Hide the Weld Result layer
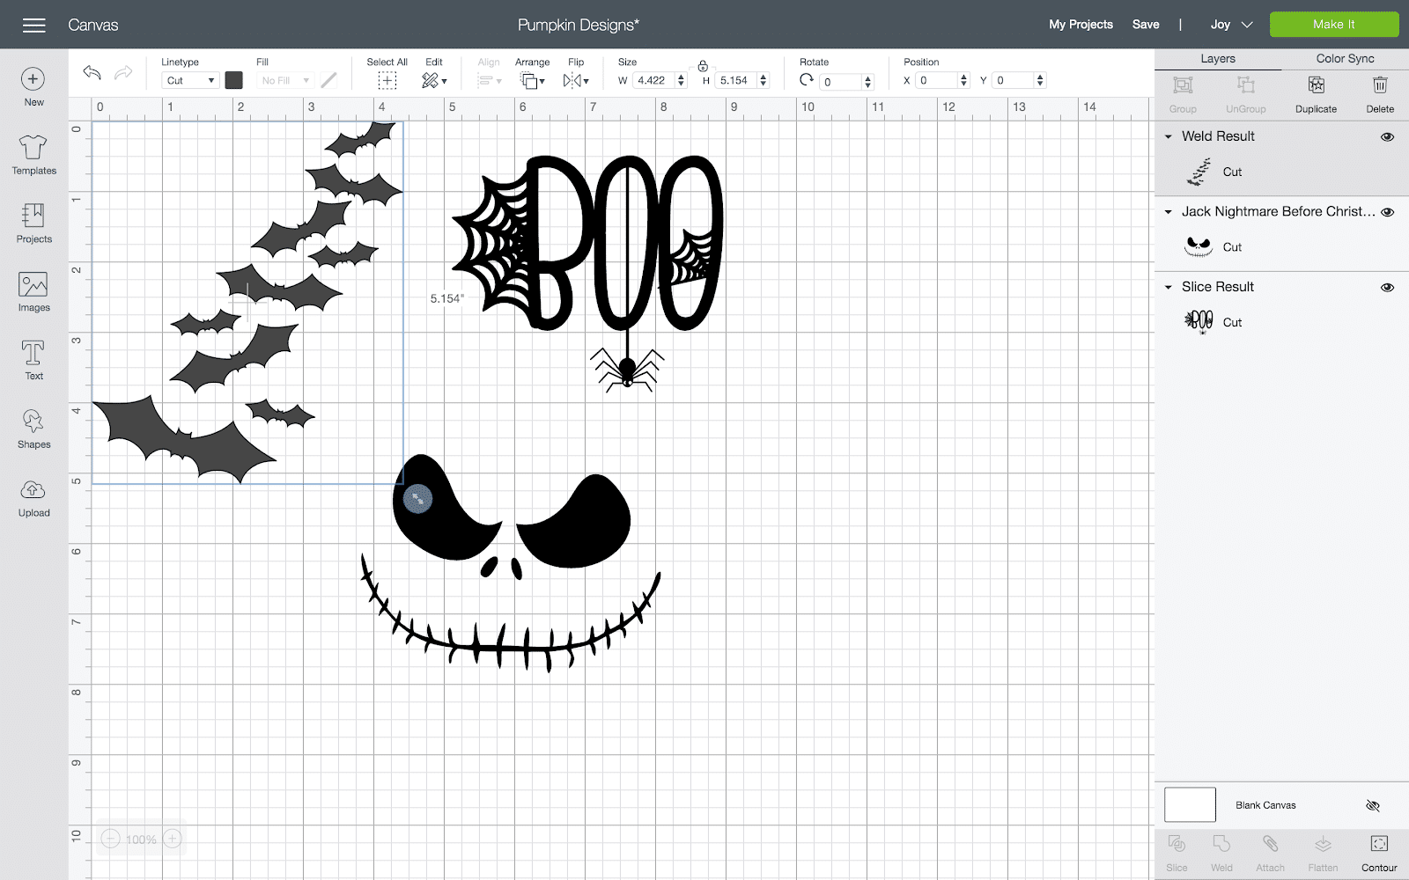The width and height of the screenshot is (1409, 880). tap(1387, 137)
